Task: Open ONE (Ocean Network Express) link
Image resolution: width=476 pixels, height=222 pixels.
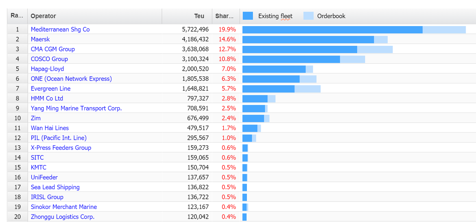Action: click(x=71, y=79)
